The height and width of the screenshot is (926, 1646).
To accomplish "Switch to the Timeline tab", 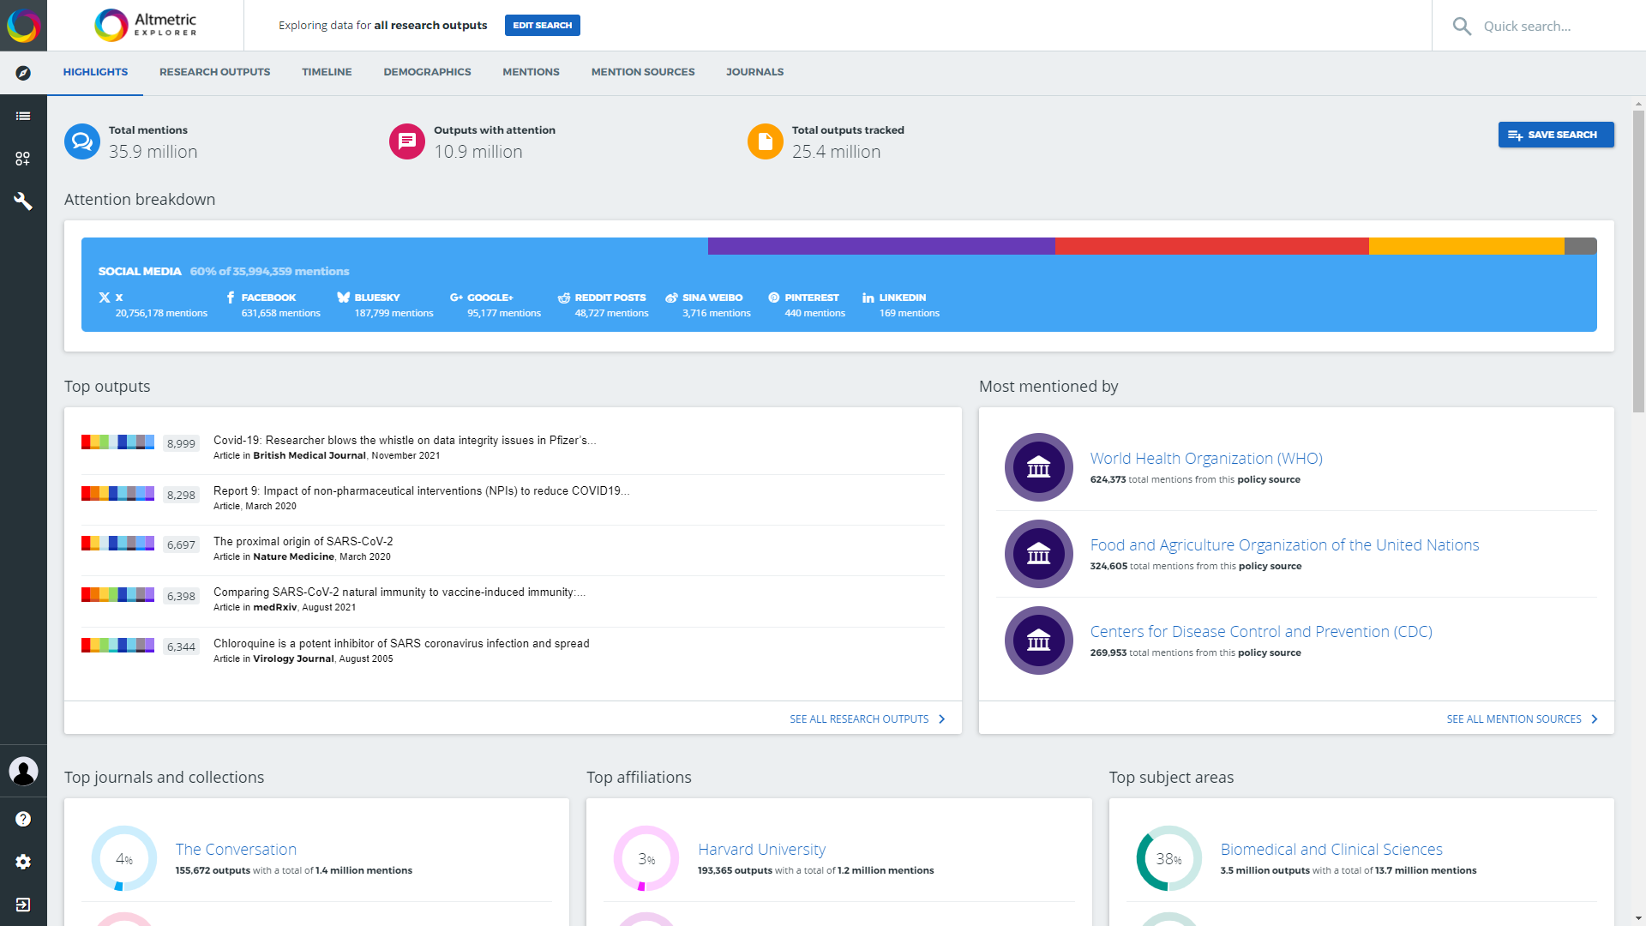I will click(x=327, y=72).
